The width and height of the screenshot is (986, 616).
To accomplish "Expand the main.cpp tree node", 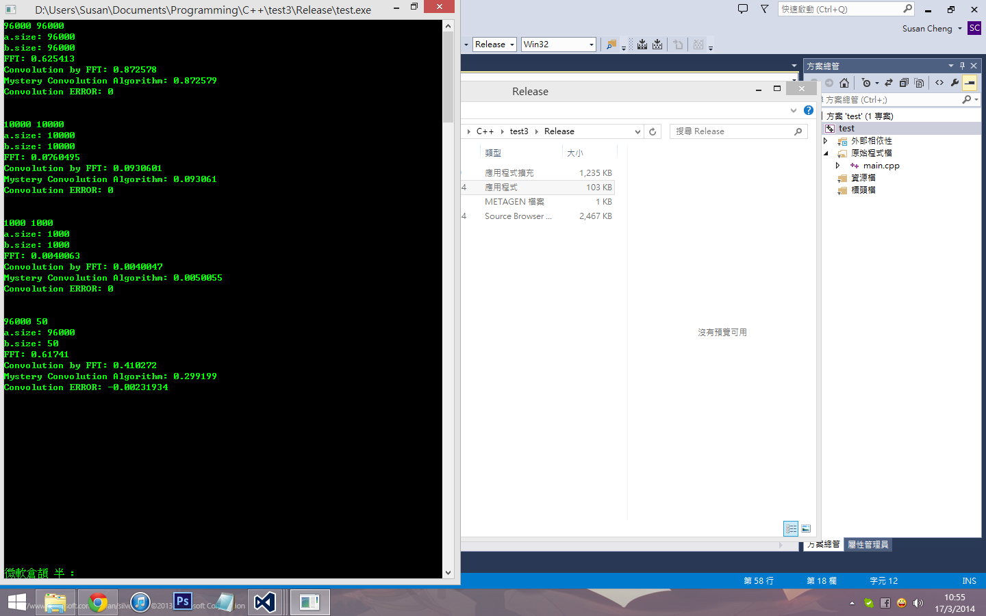I will coord(837,166).
